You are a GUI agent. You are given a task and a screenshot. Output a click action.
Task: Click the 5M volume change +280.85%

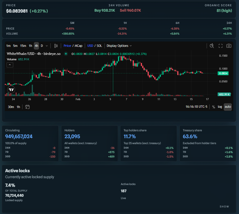click(68, 34)
